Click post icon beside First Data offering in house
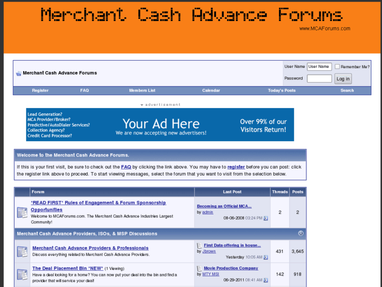The image size is (382, 287). tap(200, 245)
